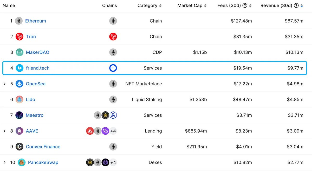Click the Lido droplet logo icon
Screen dimensions: 312x171
pyautogui.click(x=19, y=99)
